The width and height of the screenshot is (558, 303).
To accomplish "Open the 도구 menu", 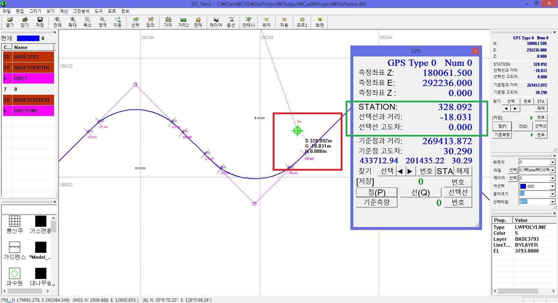I will (99, 11).
